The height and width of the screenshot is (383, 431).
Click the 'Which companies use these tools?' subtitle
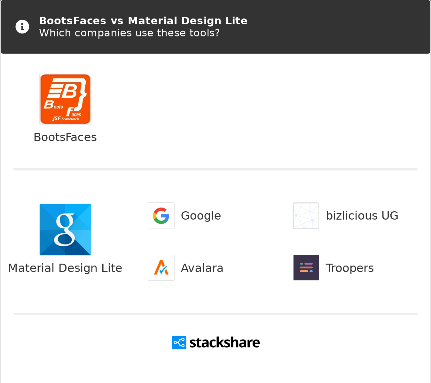coord(129,33)
